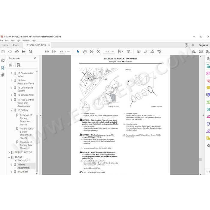Open the notifications bell

coord(193,45)
